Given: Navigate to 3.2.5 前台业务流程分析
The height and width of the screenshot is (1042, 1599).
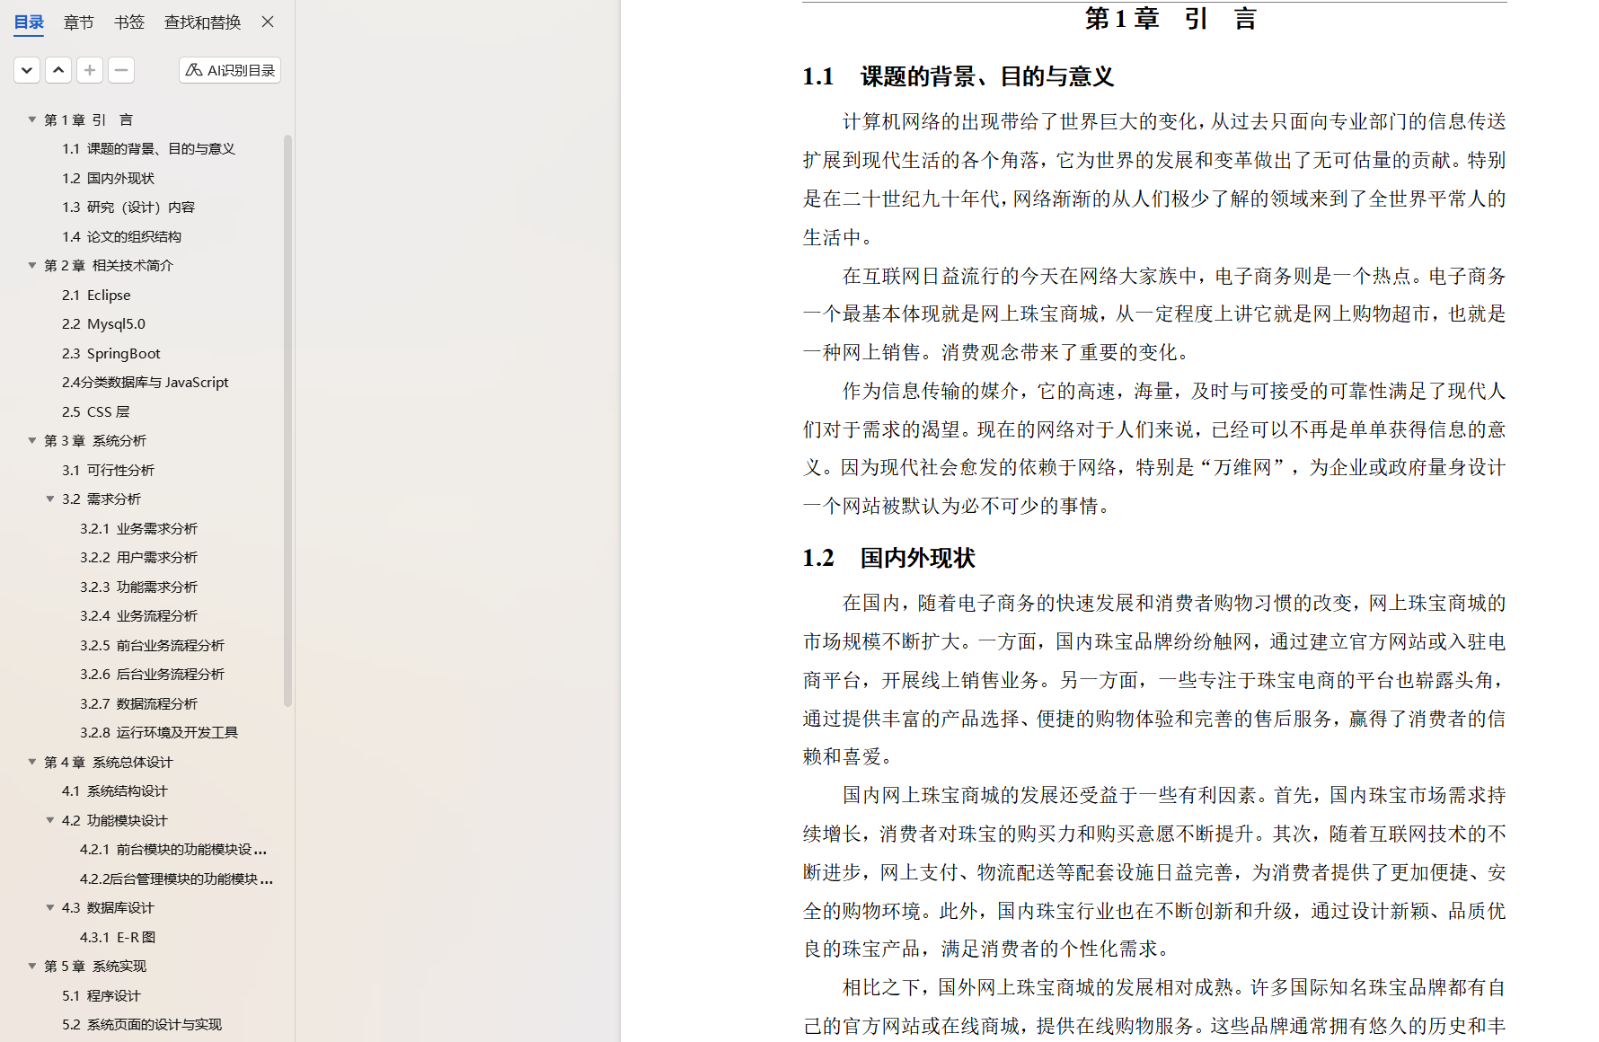Looking at the screenshot, I should 152,646.
